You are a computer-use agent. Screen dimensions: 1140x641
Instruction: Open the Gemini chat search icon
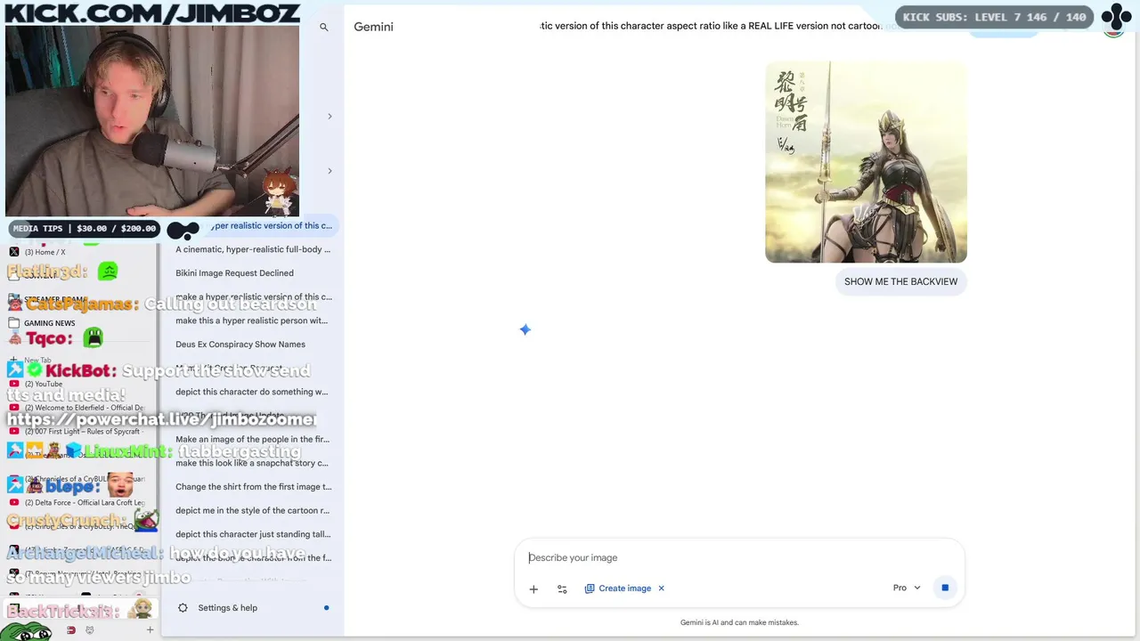click(324, 28)
